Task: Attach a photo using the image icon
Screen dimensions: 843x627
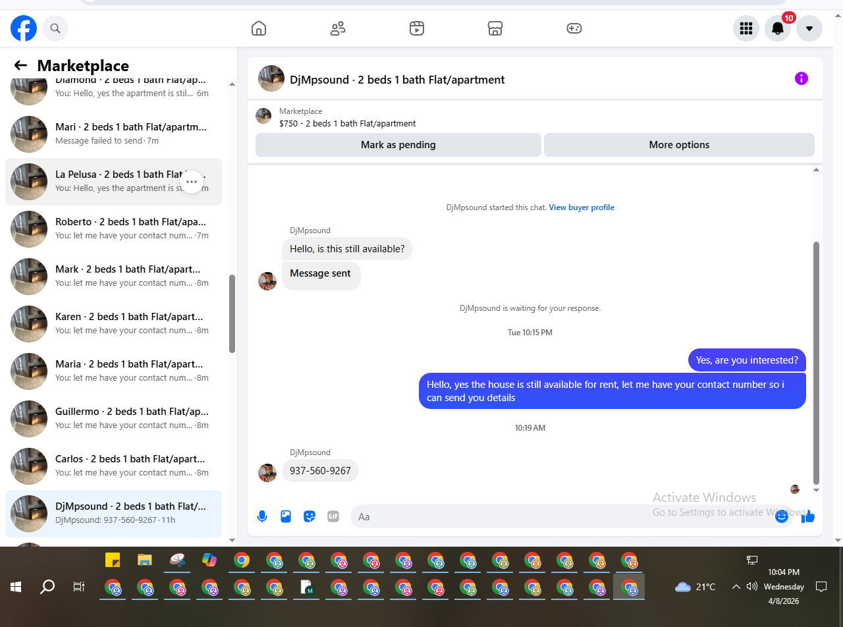Action: click(286, 516)
